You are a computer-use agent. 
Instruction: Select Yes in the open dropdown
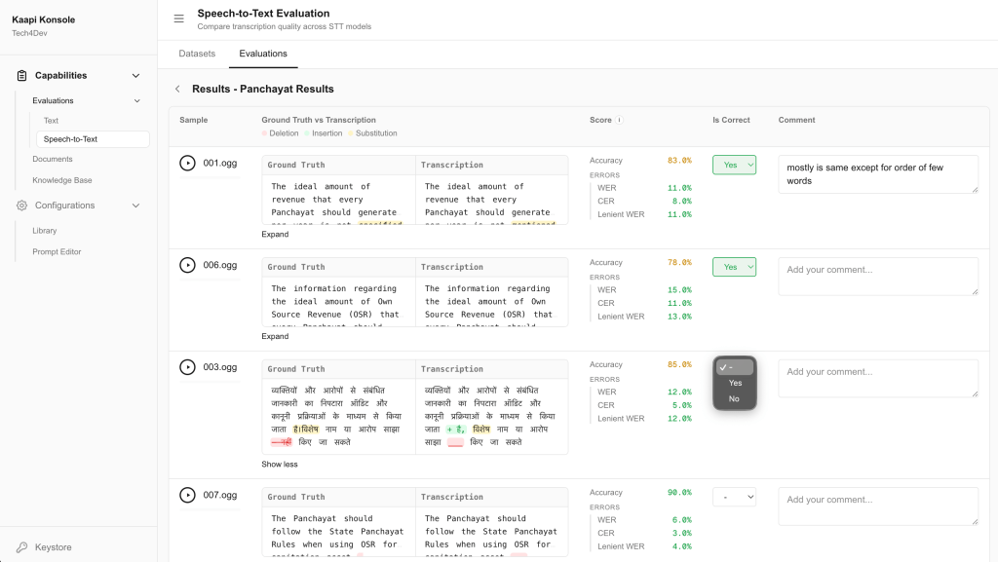tap(735, 383)
